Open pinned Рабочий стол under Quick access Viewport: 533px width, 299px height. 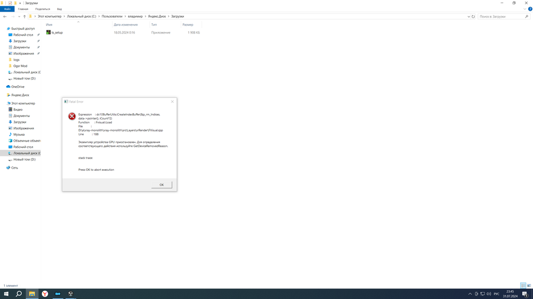(x=23, y=35)
